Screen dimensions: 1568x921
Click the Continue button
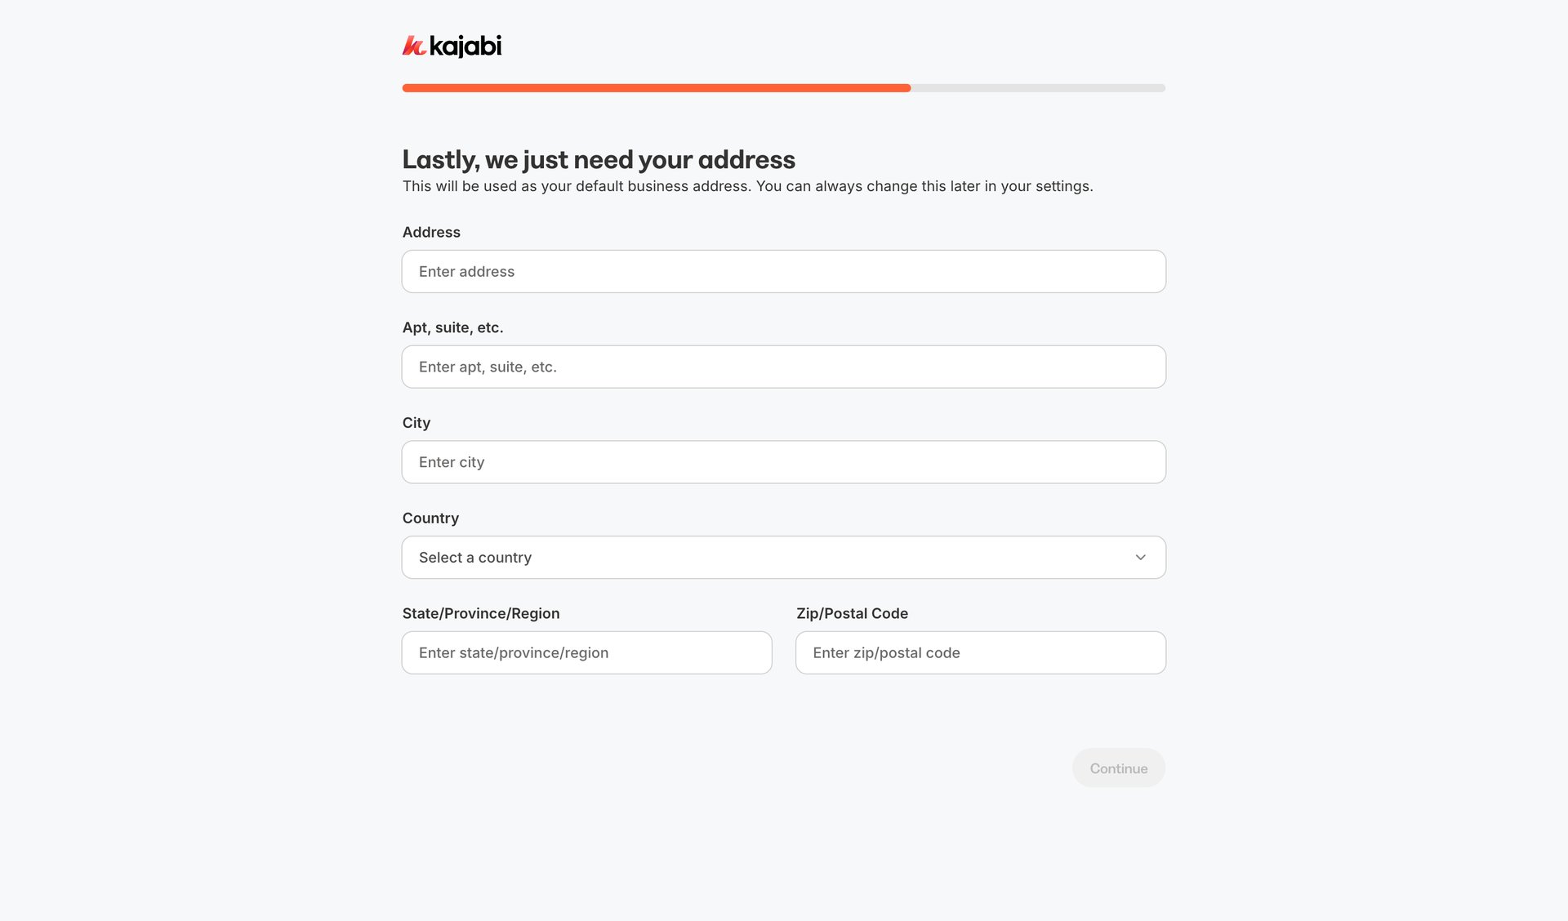[1118, 767]
